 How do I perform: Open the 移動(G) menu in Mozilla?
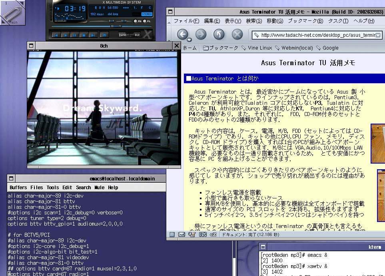275,21
